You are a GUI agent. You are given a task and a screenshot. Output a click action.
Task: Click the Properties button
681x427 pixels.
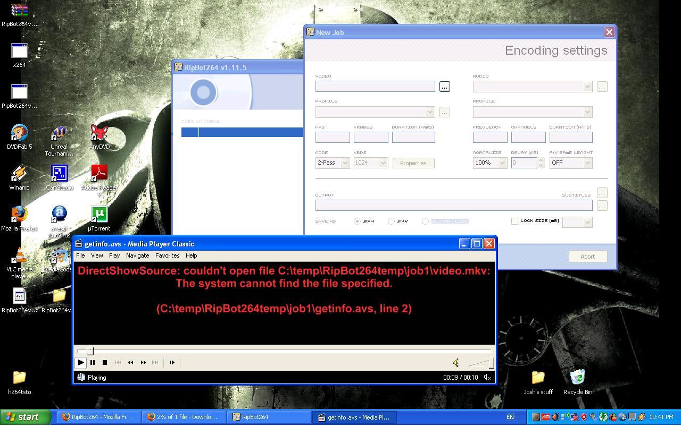click(x=413, y=163)
